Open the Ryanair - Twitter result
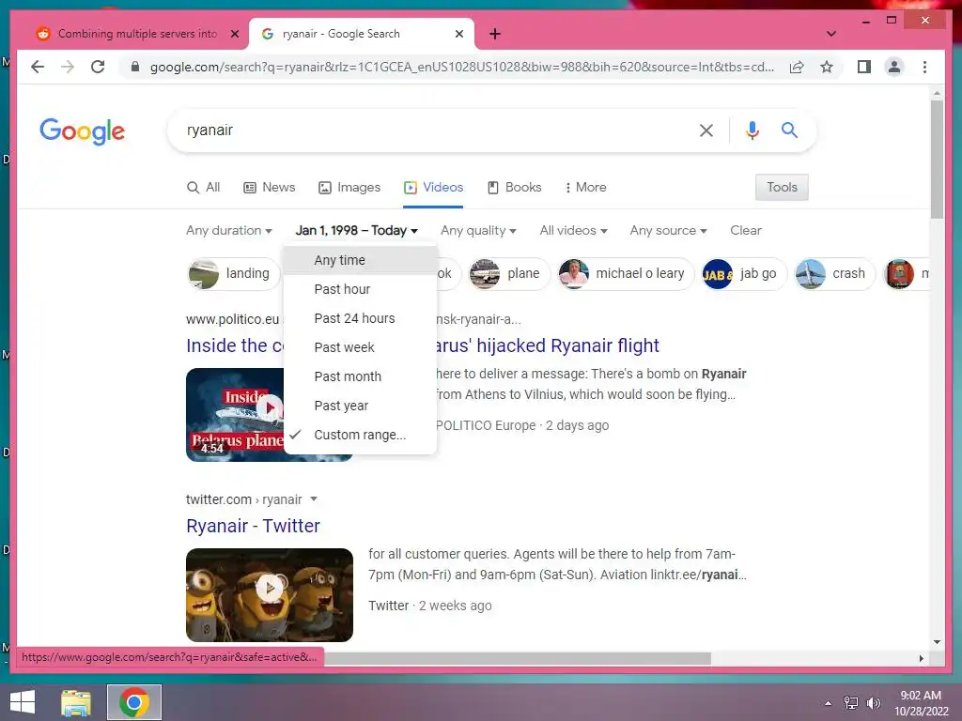Image resolution: width=962 pixels, height=721 pixels. tap(253, 526)
